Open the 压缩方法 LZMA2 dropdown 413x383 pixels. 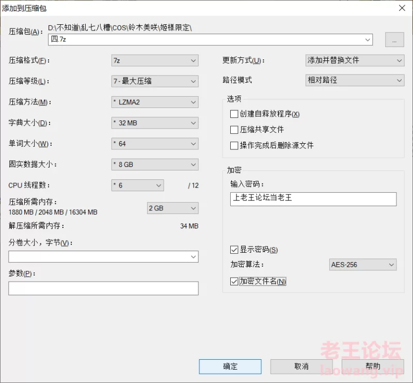[x=155, y=102]
